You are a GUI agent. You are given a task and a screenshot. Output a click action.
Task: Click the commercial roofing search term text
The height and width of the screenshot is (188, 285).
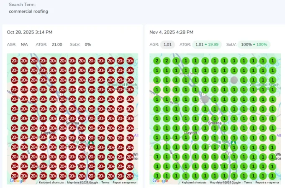pyautogui.click(x=28, y=11)
